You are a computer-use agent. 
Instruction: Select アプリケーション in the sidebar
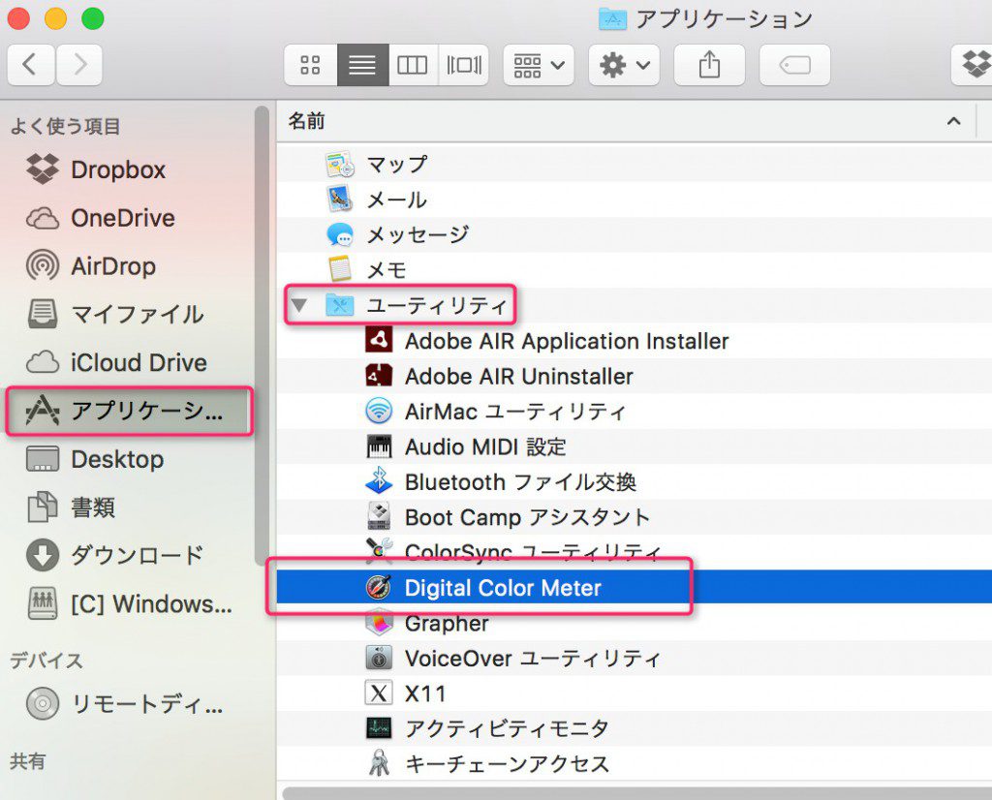point(129,411)
